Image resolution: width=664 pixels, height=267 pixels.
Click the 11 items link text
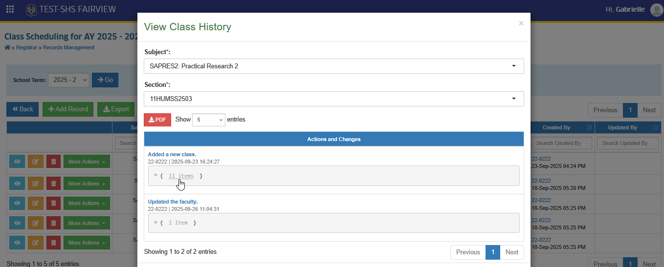181,176
